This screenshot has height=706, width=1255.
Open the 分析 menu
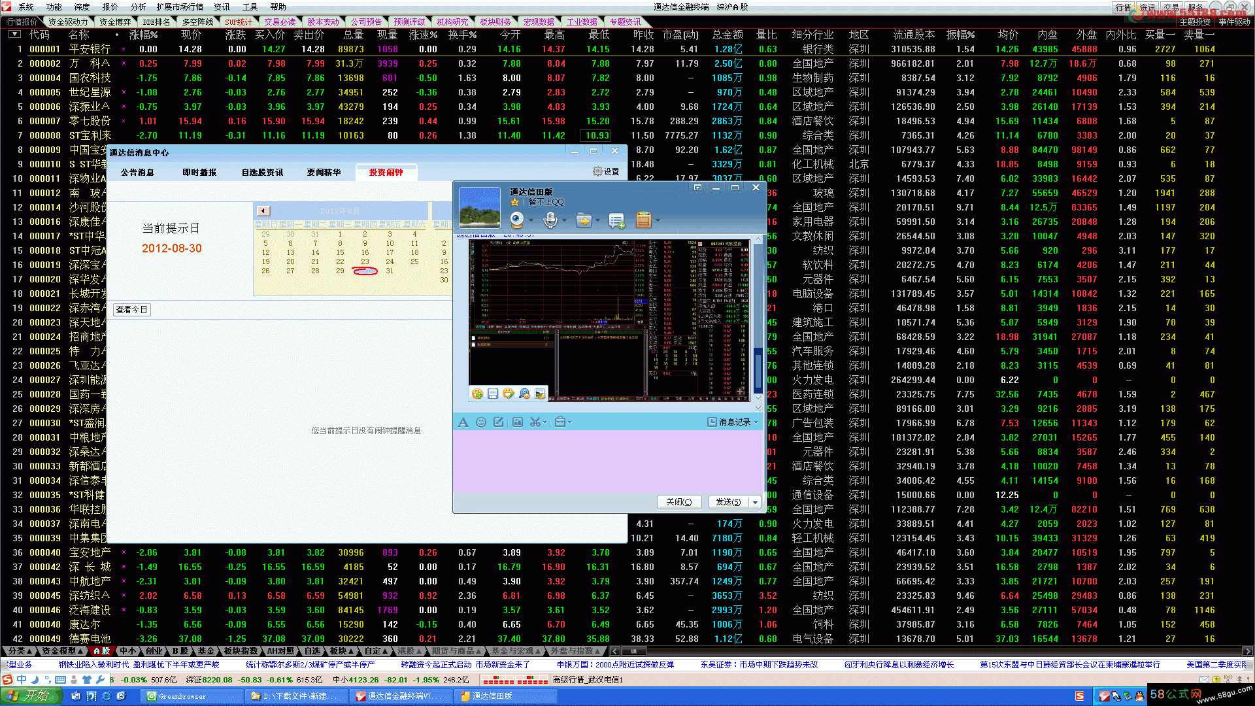tap(138, 7)
